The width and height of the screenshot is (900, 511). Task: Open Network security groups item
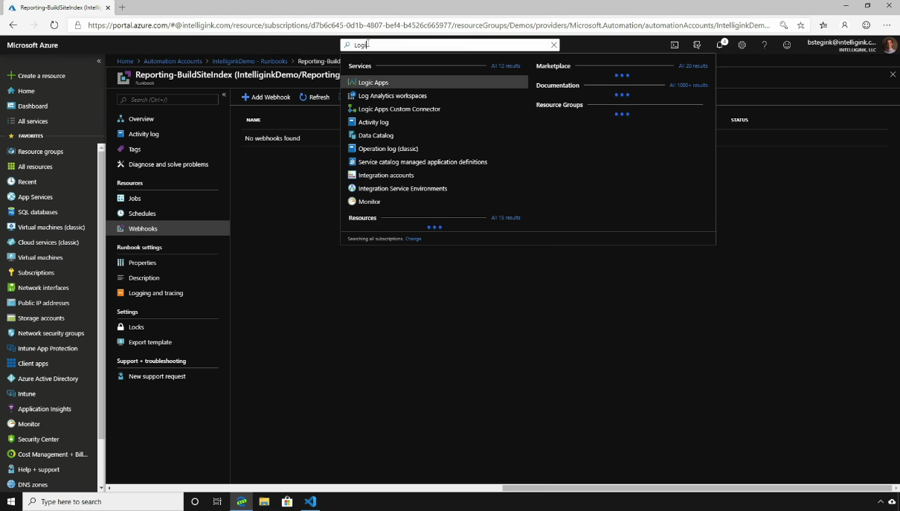click(x=51, y=333)
